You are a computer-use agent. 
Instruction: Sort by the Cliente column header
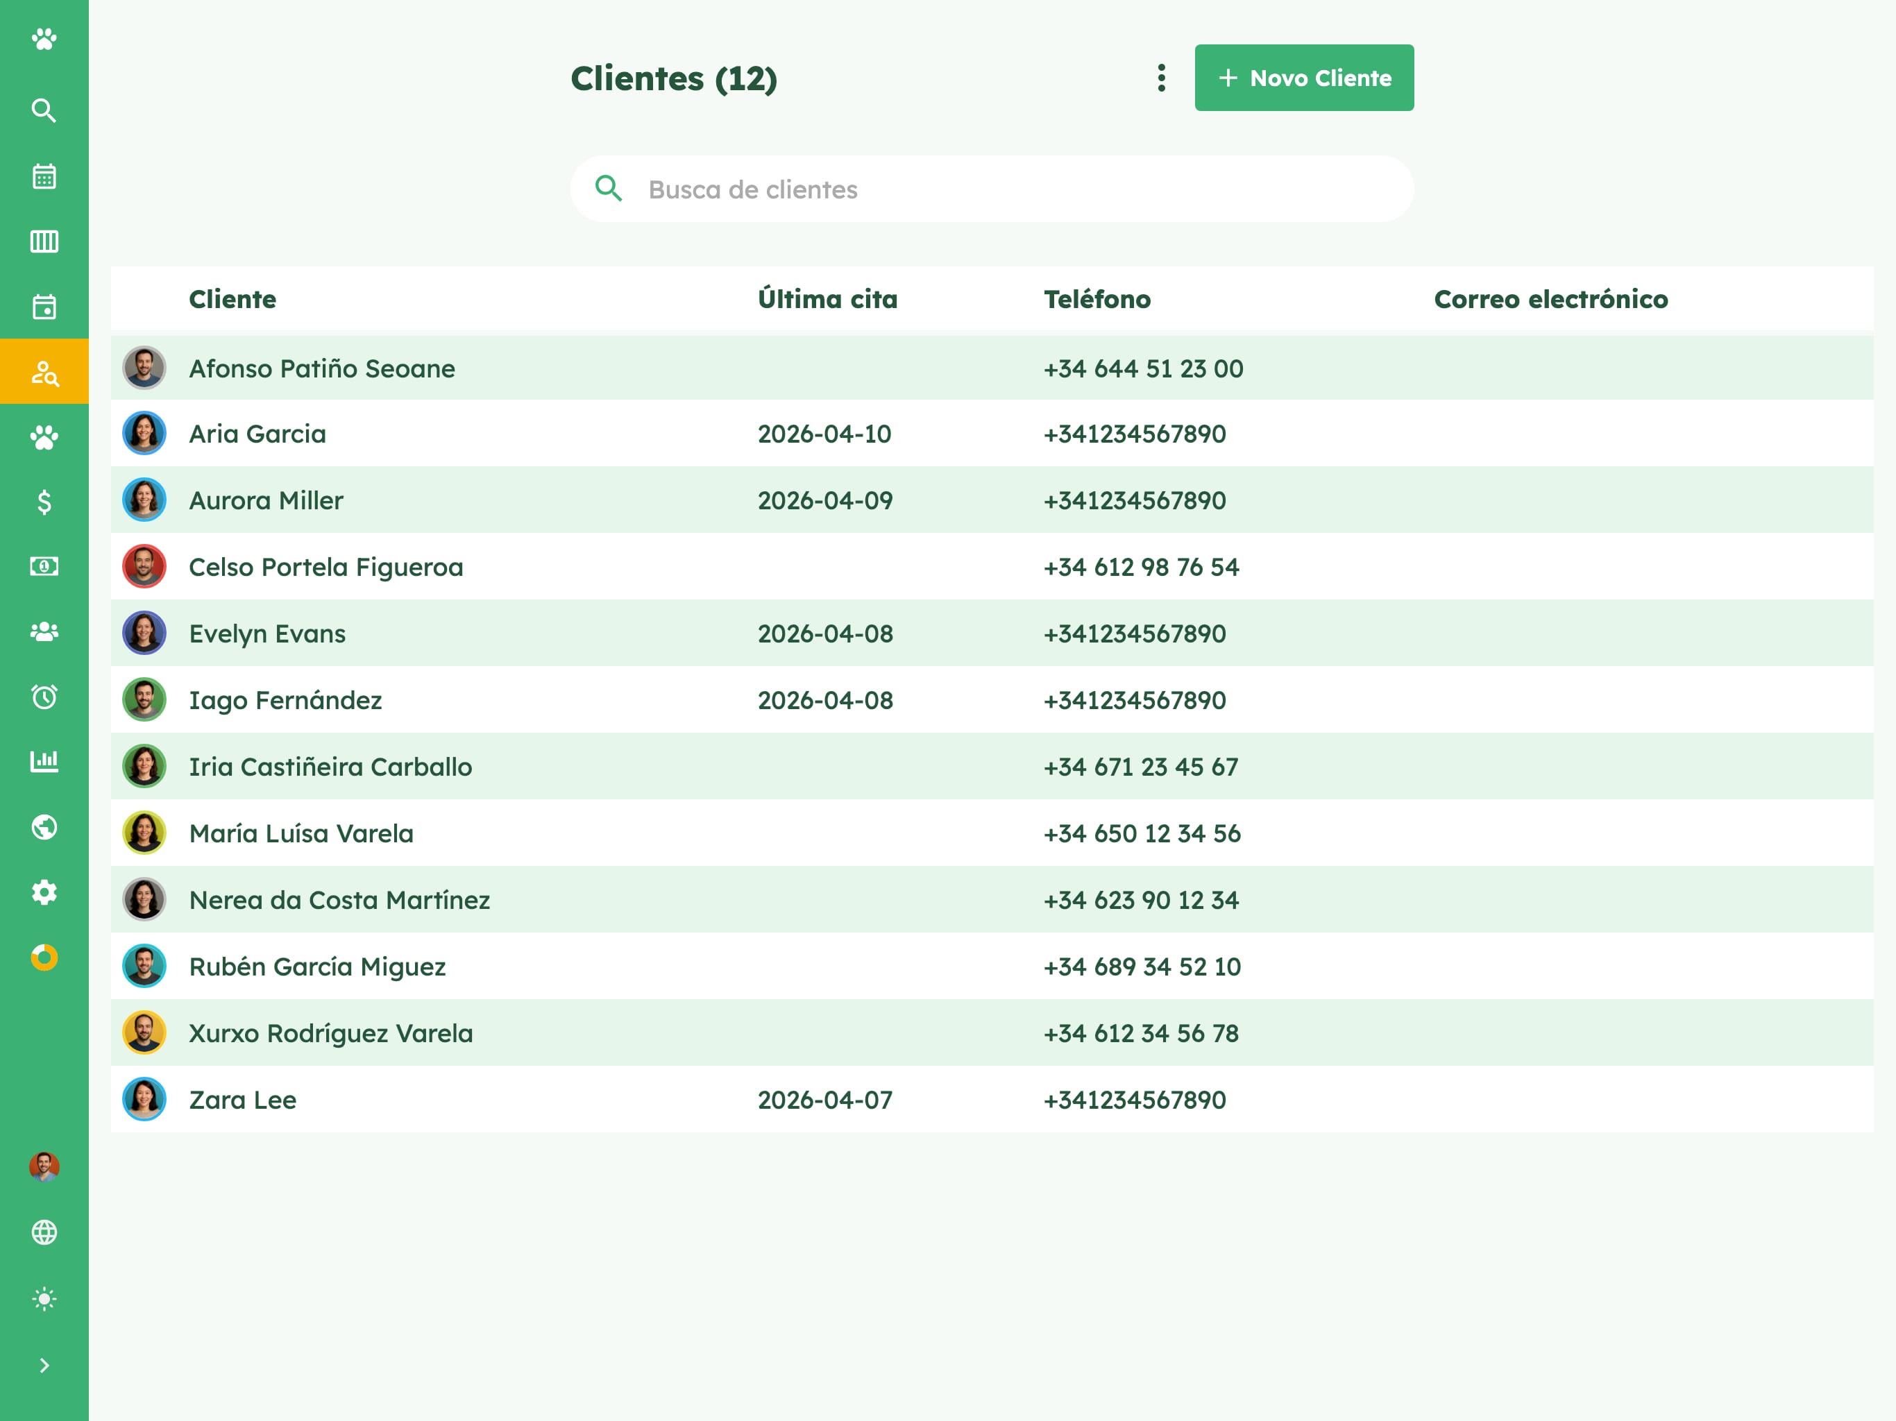(x=232, y=299)
